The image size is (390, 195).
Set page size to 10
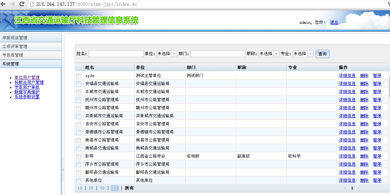click(x=80, y=188)
